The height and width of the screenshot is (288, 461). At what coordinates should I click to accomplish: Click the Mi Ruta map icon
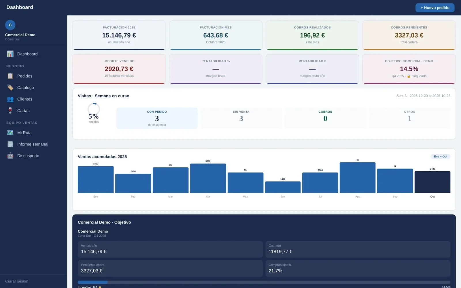10,132
